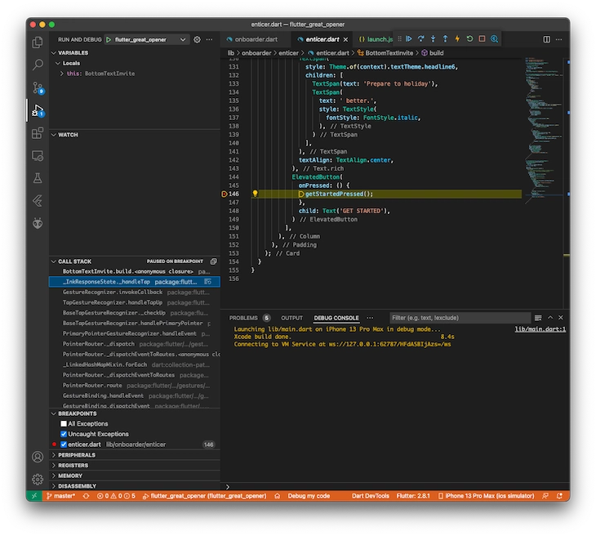Open the Extensions view in activity bar

coord(38,133)
